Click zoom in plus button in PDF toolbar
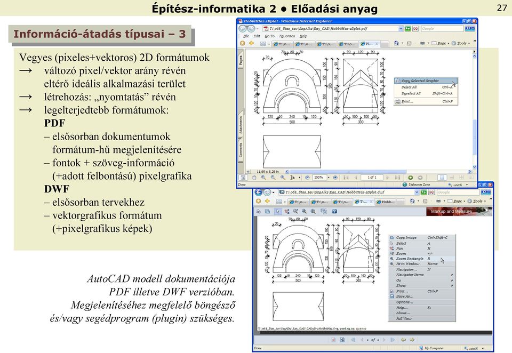512x353 pixels. (335, 178)
